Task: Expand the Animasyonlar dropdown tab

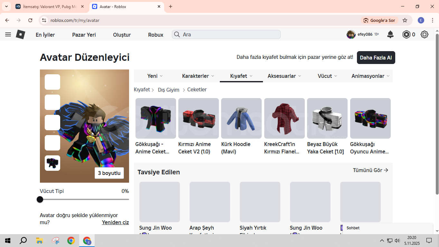Action: coord(370,76)
